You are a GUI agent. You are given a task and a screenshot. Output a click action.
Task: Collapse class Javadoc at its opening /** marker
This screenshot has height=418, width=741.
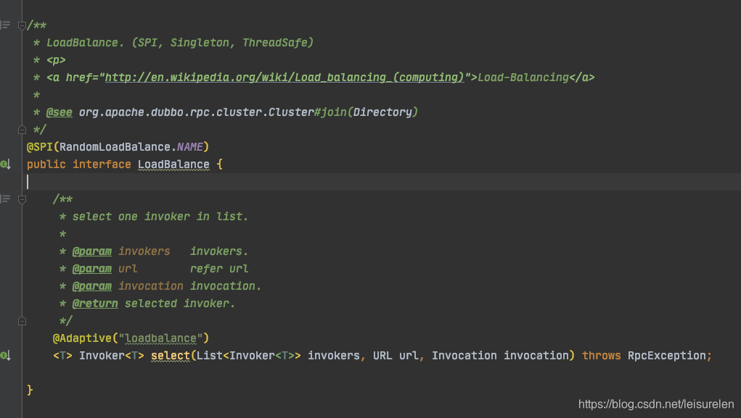[22, 25]
